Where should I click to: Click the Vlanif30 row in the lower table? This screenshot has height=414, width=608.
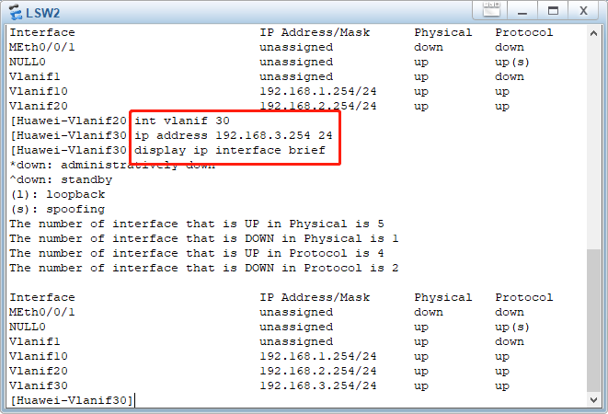pos(39,385)
